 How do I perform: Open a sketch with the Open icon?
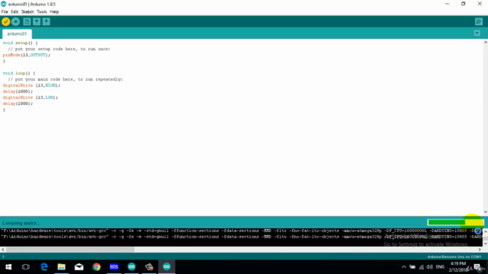coord(37,22)
